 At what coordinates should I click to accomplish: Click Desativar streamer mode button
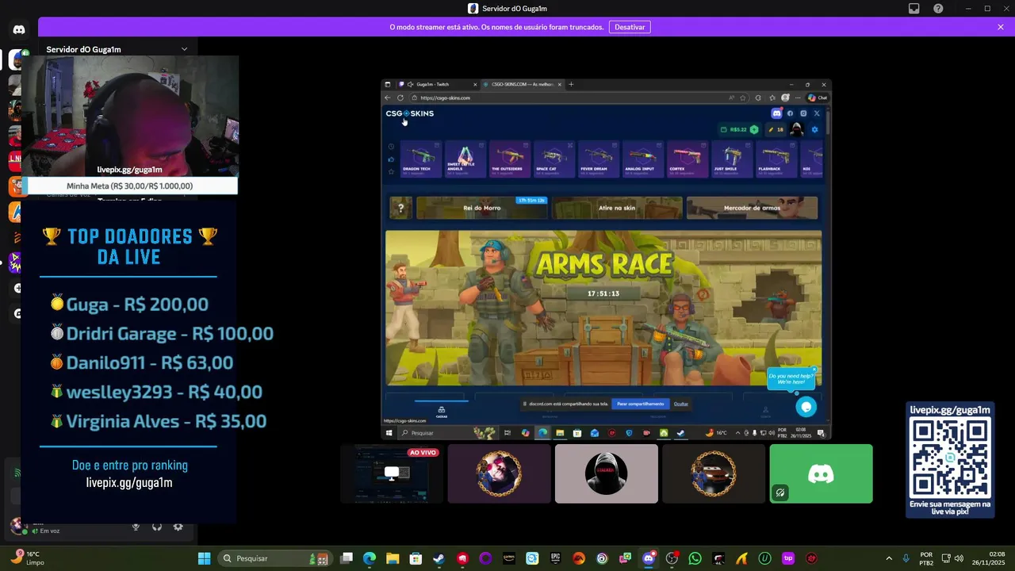[x=630, y=27]
